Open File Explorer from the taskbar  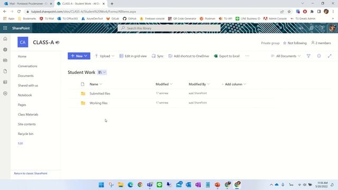(x=121, y=185)
